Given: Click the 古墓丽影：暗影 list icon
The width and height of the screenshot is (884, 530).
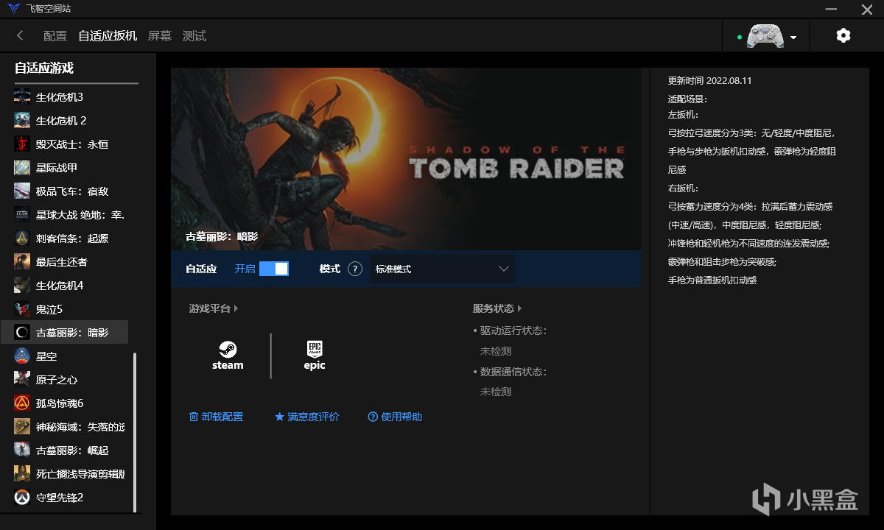Looking at the screenshot, I should pyautogui.click(x=22, y=332).
